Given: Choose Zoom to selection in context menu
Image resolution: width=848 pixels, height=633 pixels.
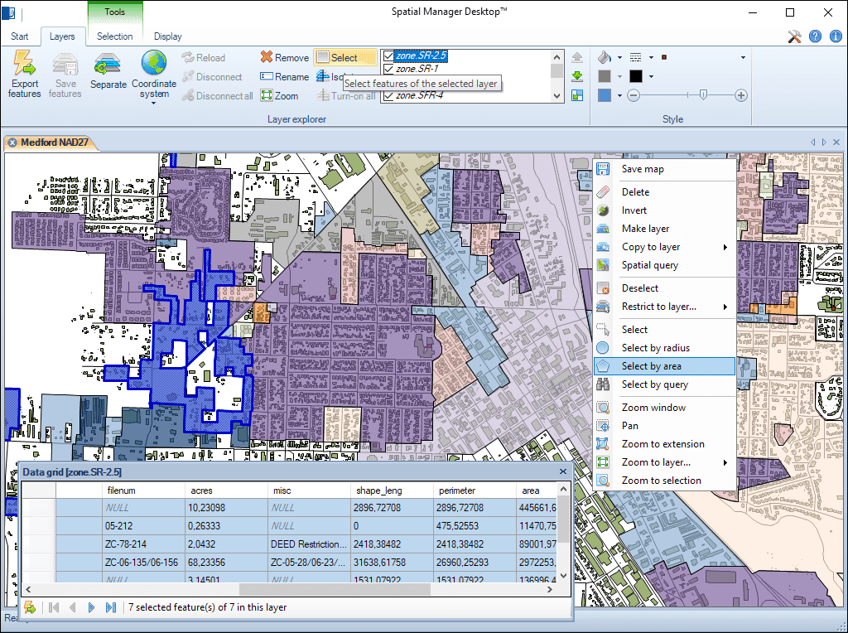Looking at the screenshot, I should 664,481.
